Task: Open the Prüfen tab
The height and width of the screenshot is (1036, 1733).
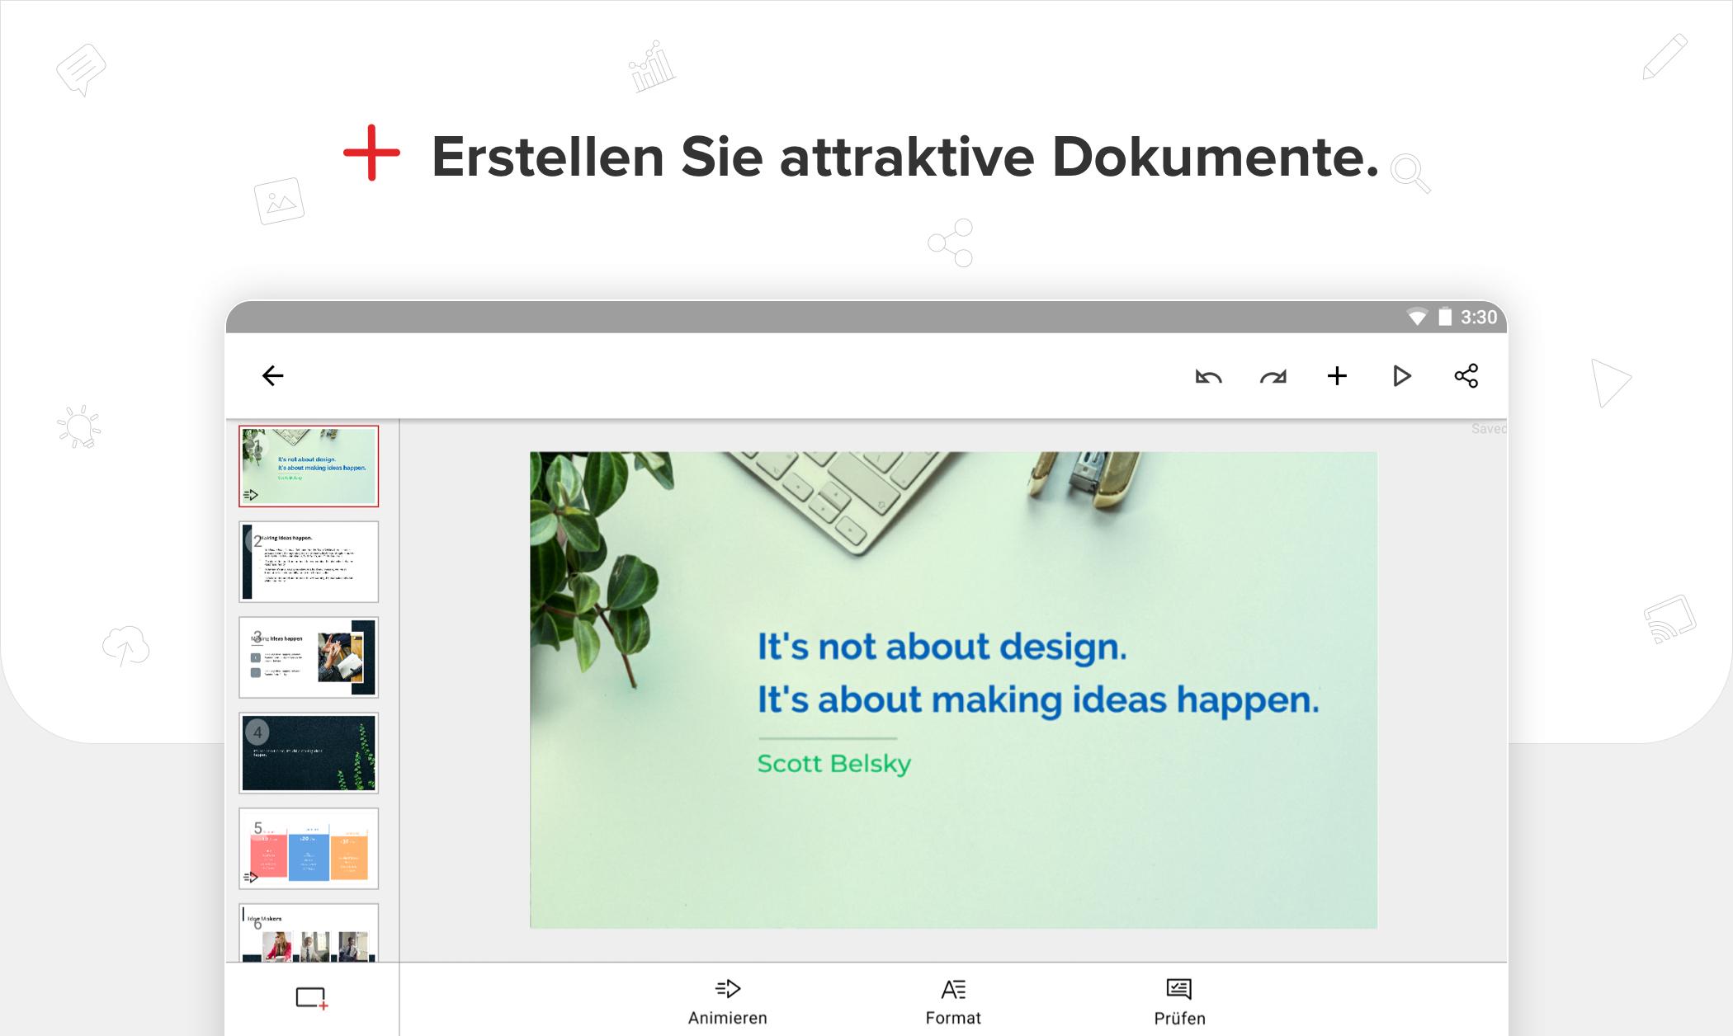Action: (1179, 1001)
